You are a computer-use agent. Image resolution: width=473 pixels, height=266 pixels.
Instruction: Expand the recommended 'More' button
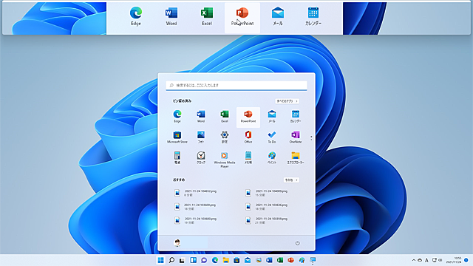291,180
